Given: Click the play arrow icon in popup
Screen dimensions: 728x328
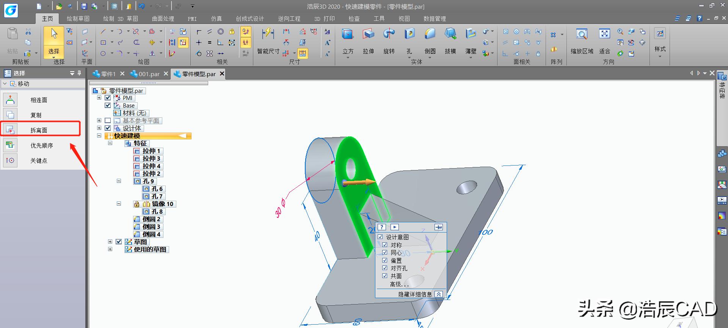Looking at the screenshot, I should (395, 227).
